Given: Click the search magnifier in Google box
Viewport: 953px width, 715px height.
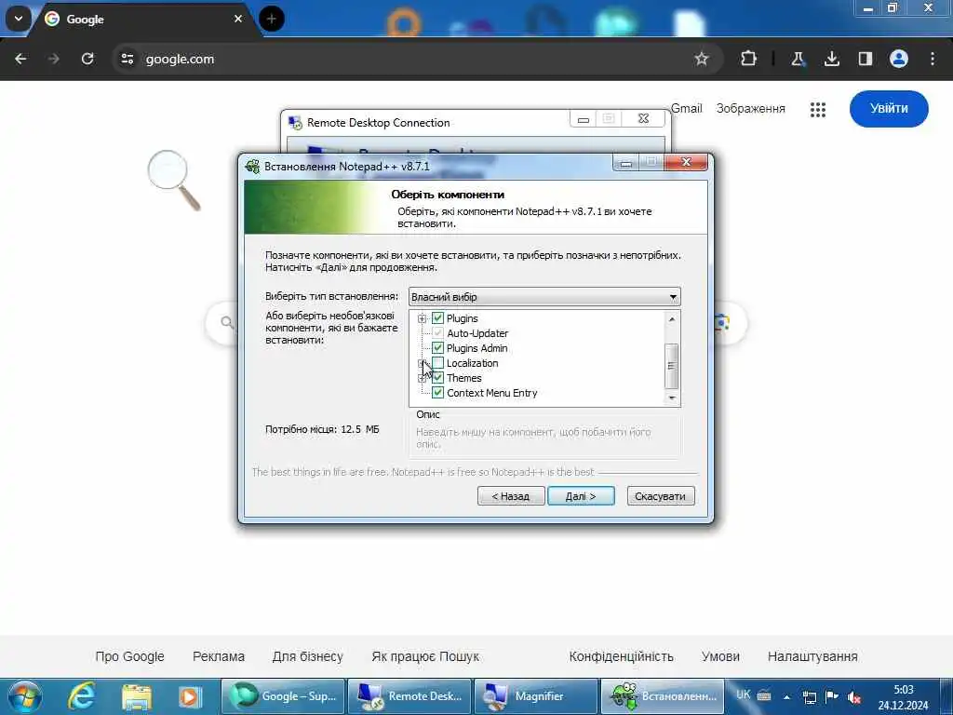Looking at the screenshot, I should click(227, 322).
